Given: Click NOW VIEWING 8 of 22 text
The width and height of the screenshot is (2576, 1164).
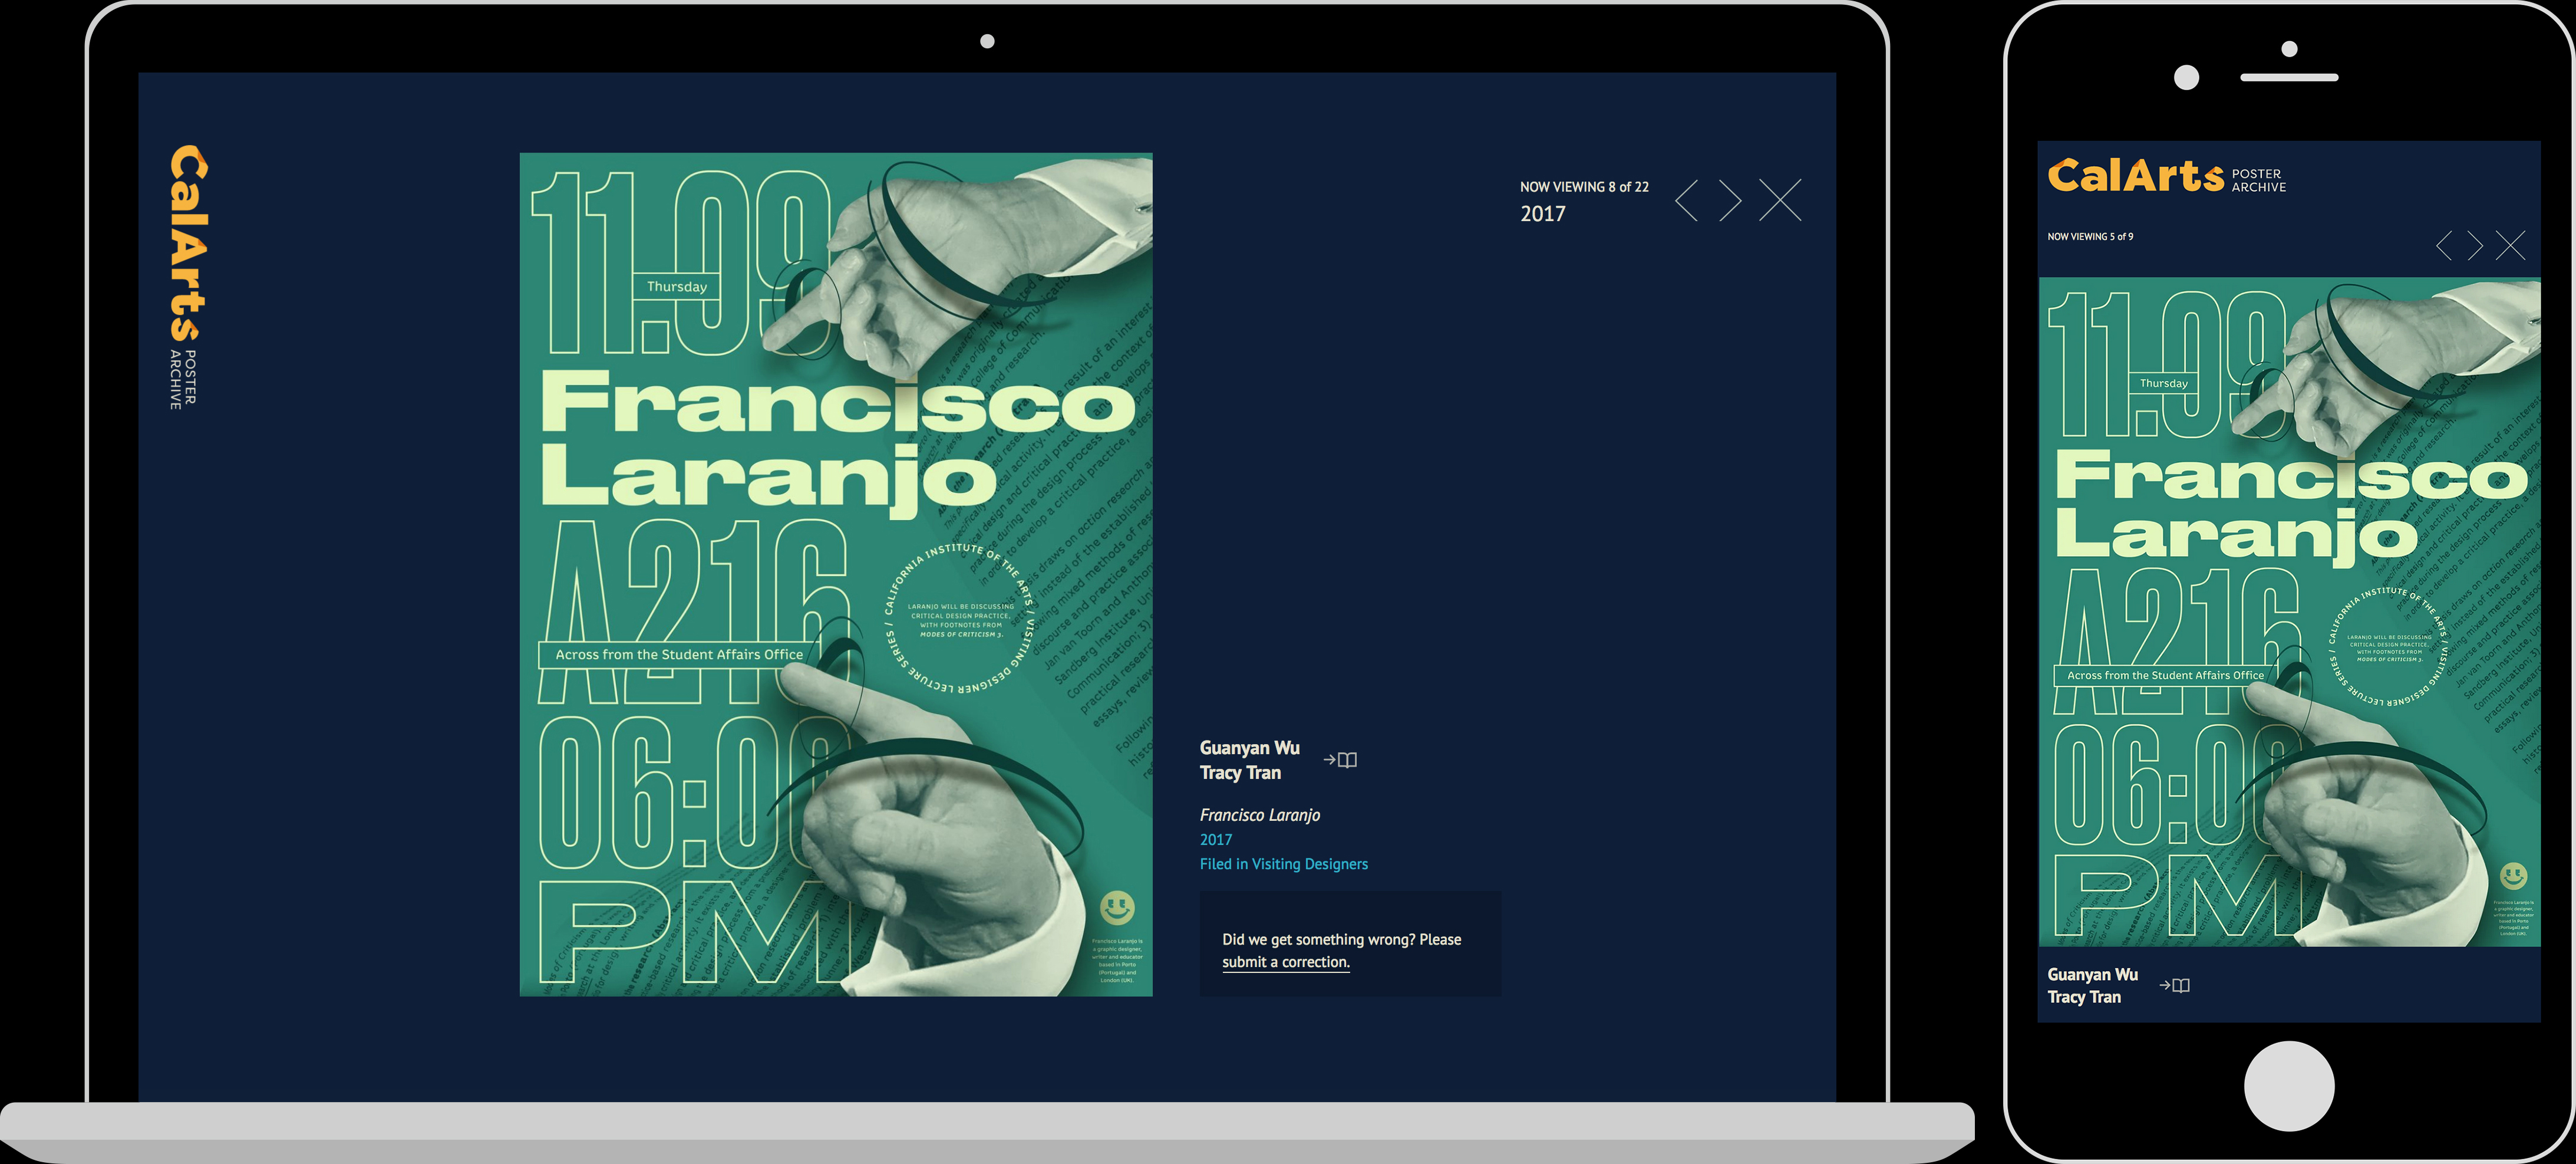Looking at the screenshot, I should (1584, 187).
